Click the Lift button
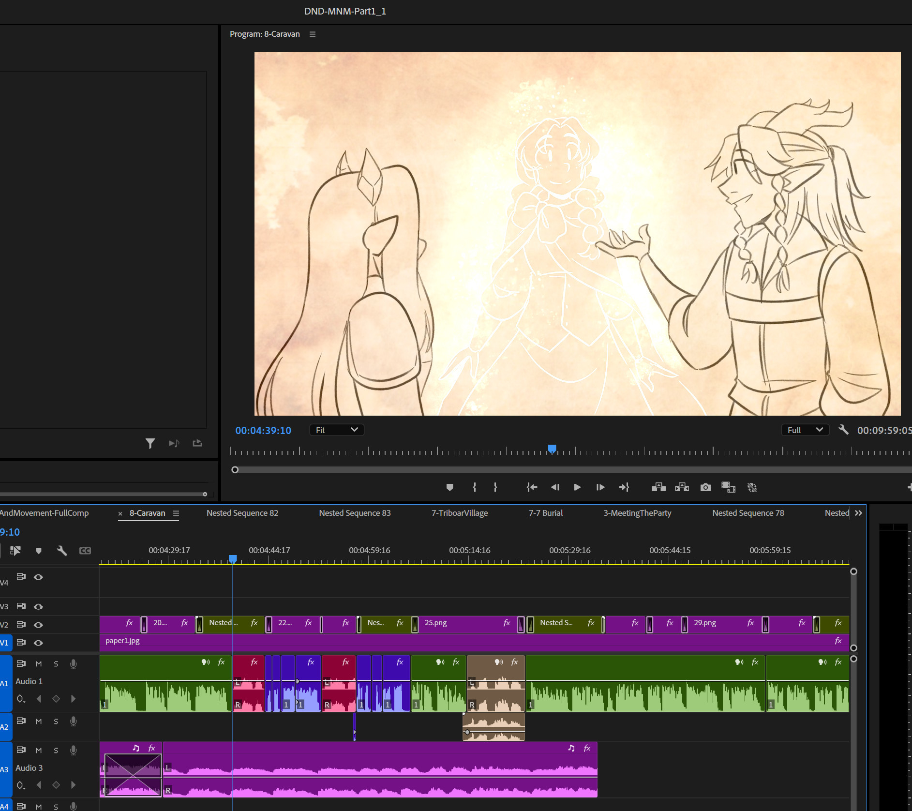 pyautogui.click(x=658, y=487)
